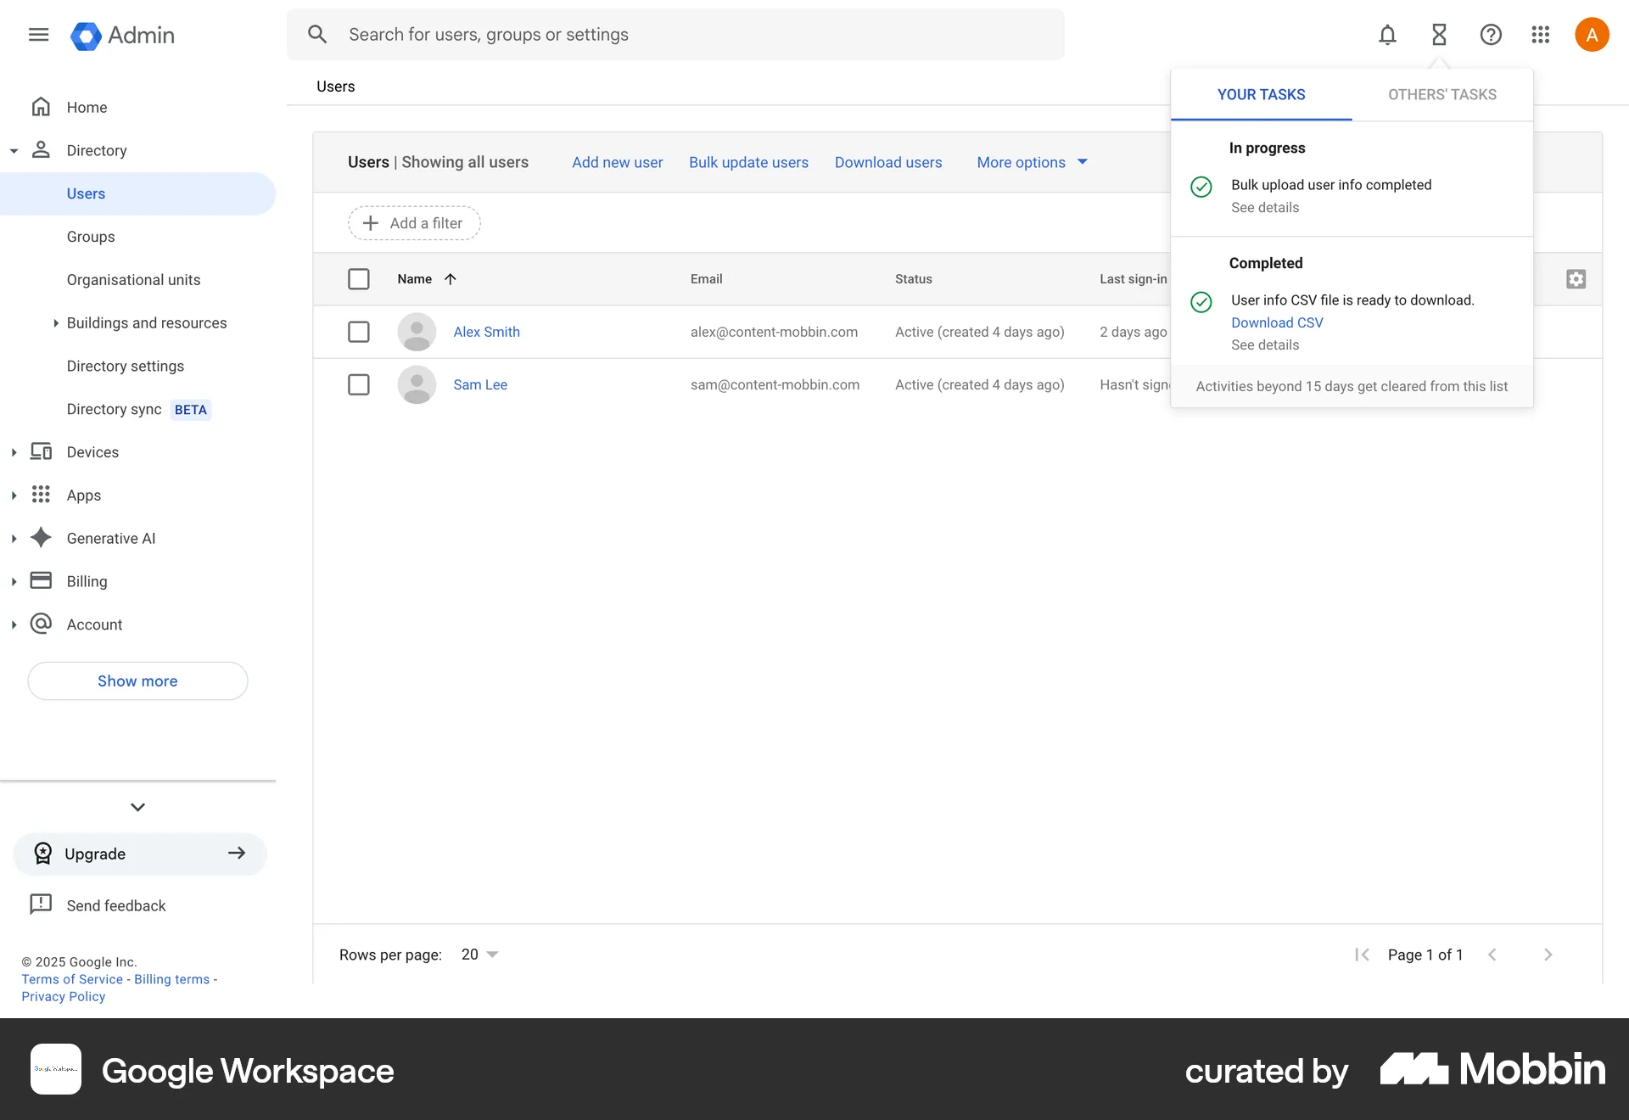This screenshot has height=1120, width=1629.
Task: Open the notifications bell
Action: pos(1386,35)
